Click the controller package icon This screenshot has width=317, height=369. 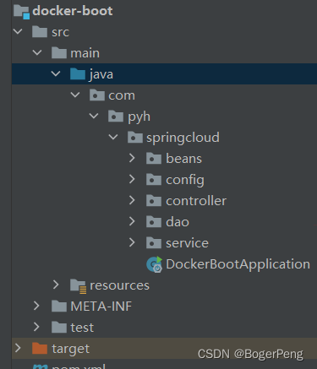pos(154,201)
